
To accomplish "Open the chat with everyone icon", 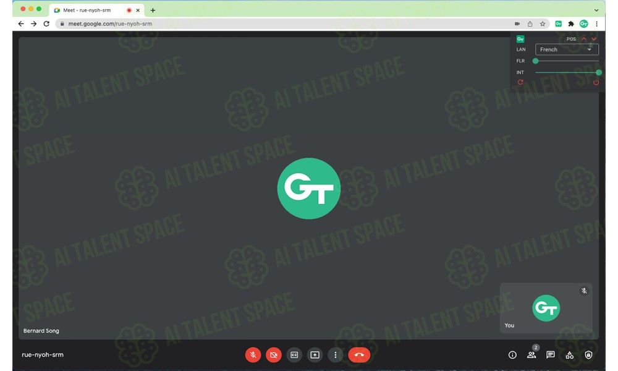I will (550, 355).
